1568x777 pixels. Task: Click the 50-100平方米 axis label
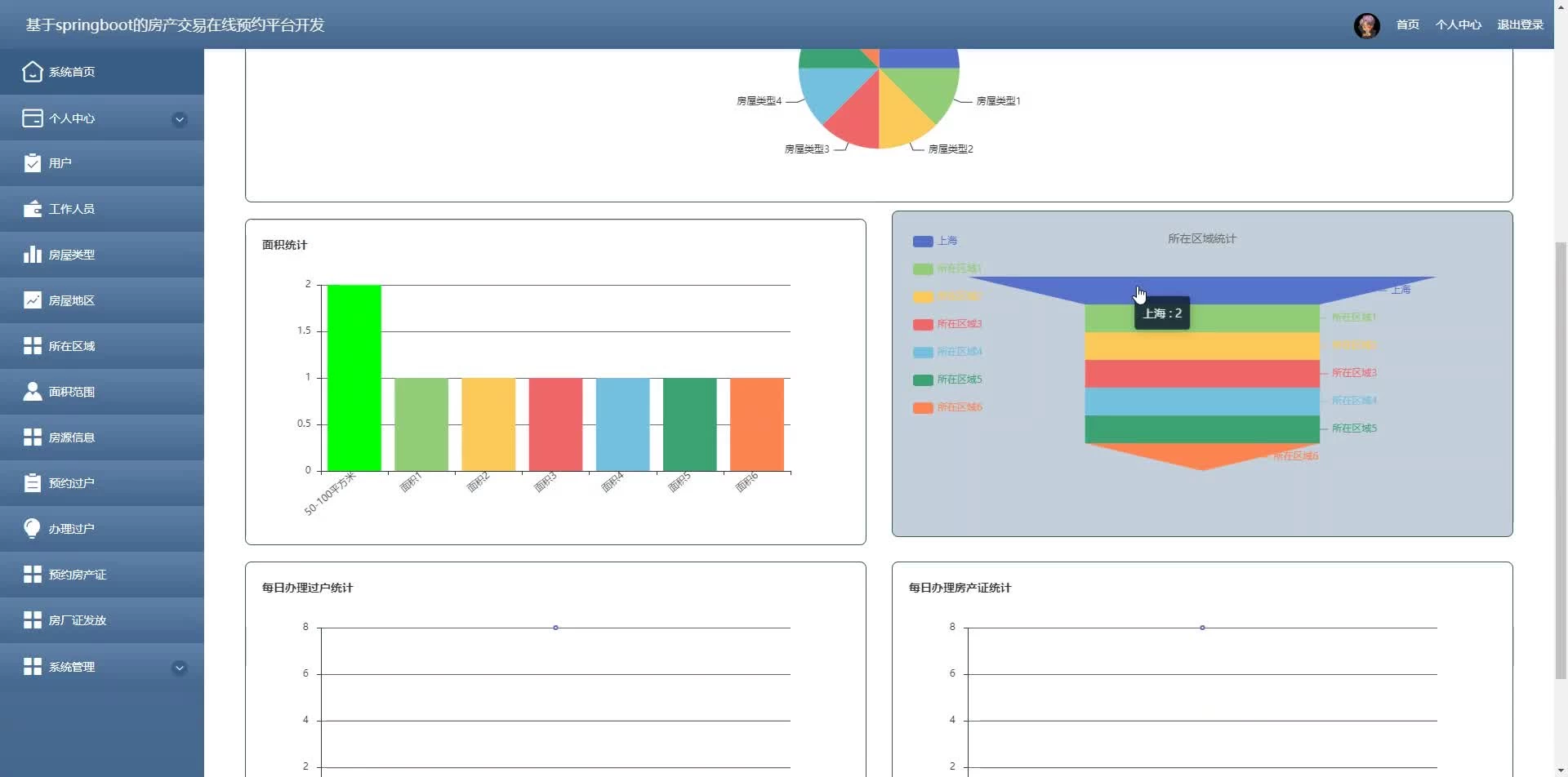[x=330, y=495]
